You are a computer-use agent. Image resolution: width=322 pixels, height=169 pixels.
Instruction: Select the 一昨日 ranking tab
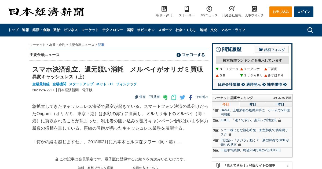[x=279, y=104]
